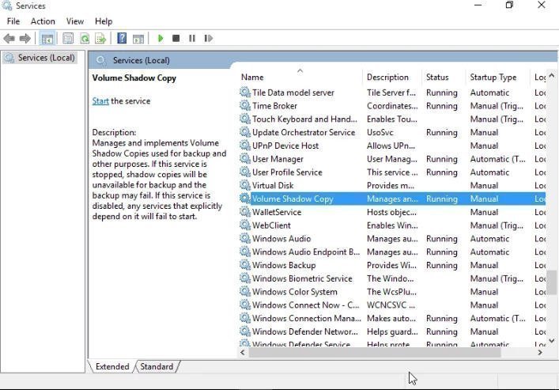The height and width of the screenshot is (390, 559).
Task: Select the User Profile Service row
Action: point(392,172)
